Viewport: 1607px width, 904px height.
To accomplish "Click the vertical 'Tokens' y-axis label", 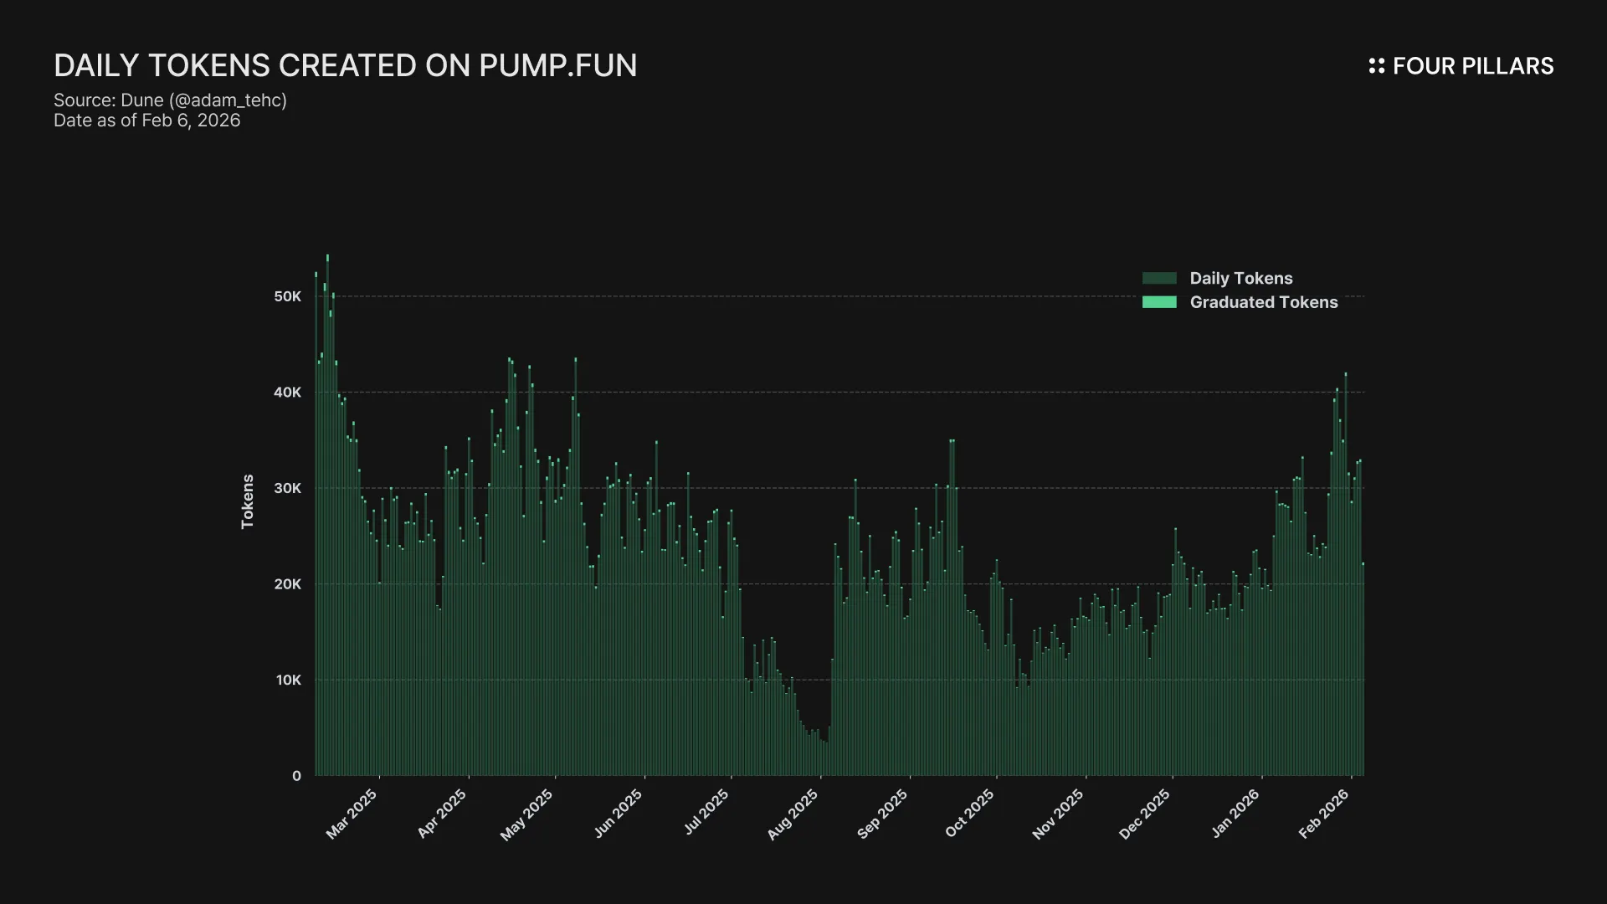I will (248, 501).
